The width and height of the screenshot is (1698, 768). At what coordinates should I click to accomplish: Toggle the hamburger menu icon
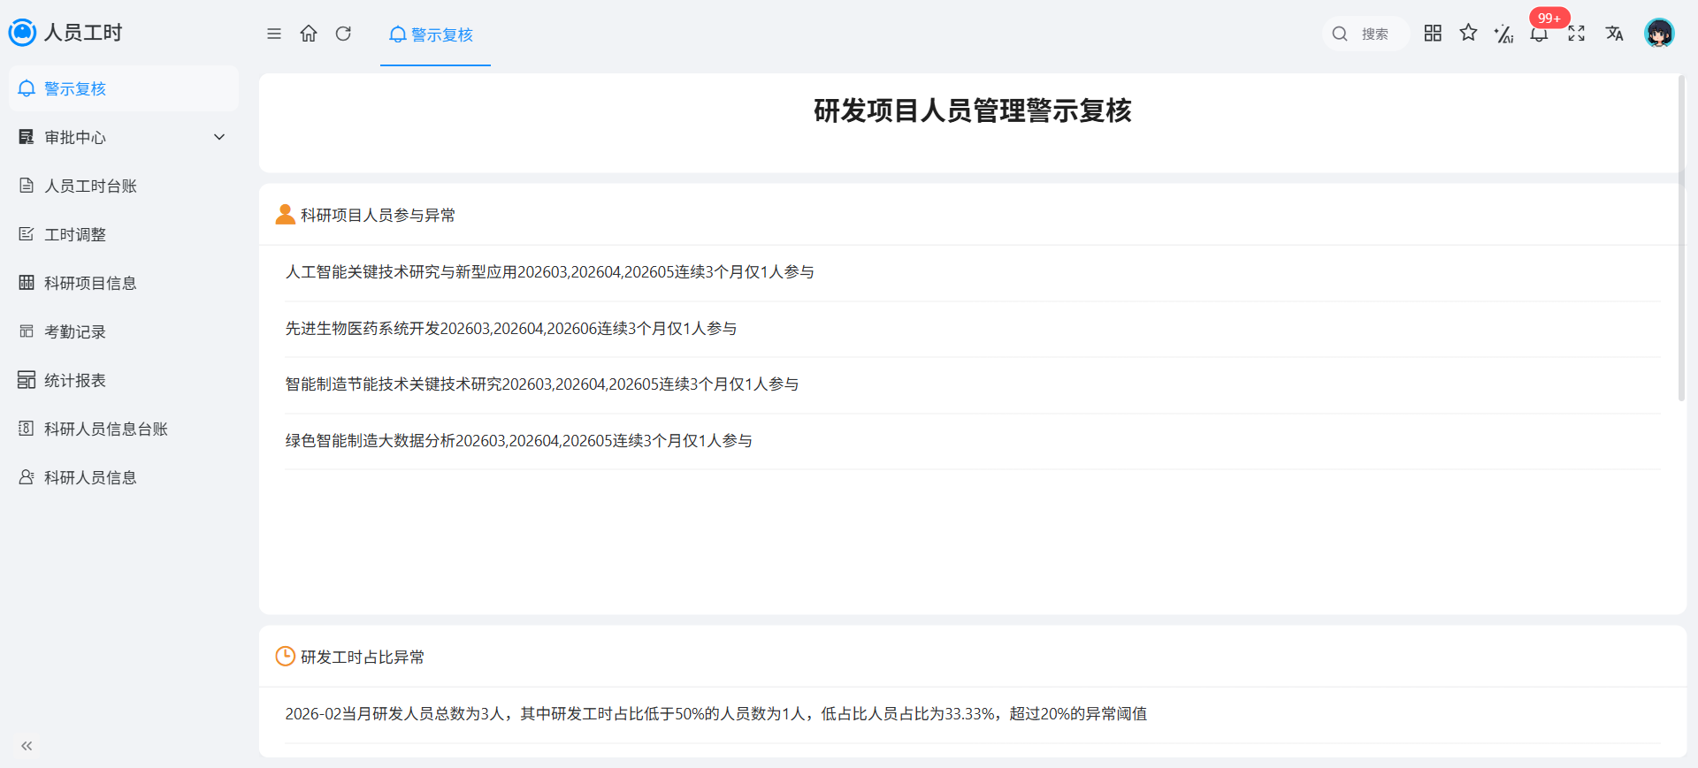(274, 34)
